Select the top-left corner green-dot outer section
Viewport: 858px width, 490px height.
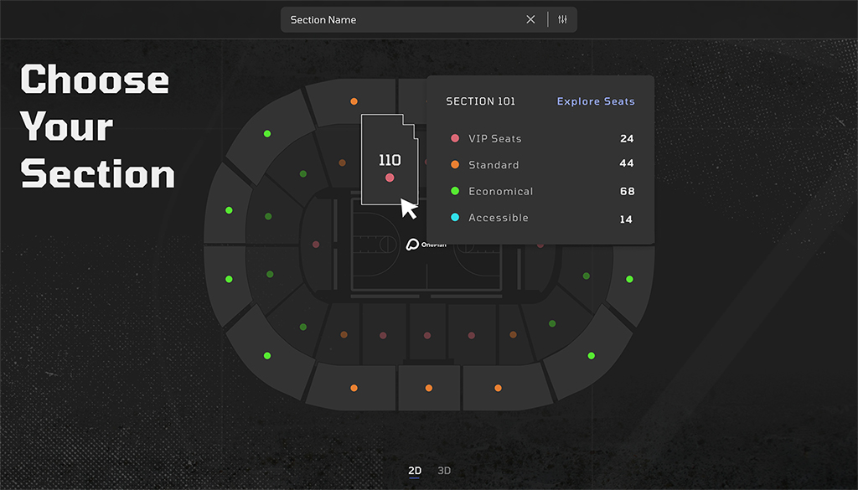(x=270, y=135)
